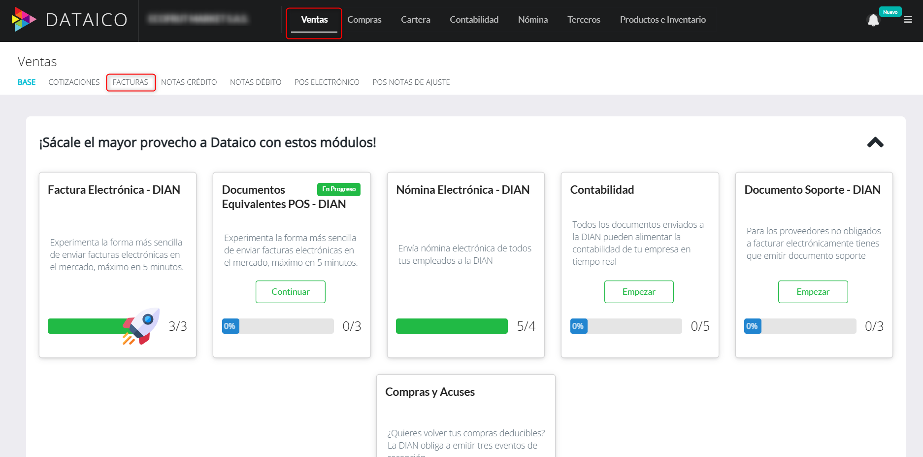Click the Dataico logo icon

click(24, 19)
